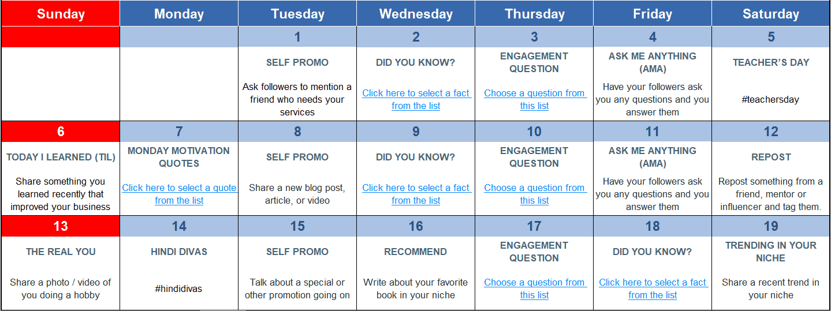Click the fact list link under Wednesday 2

click(x=416, y=99)
